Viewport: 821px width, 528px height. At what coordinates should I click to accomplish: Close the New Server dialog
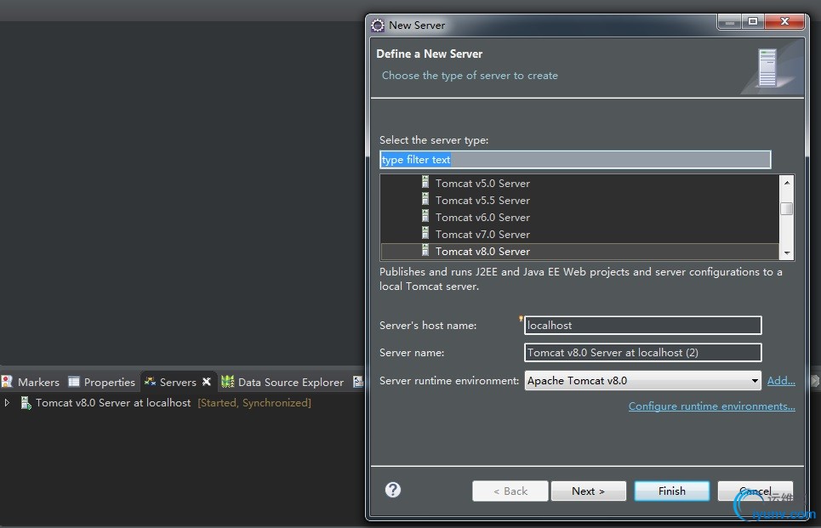tap(784, 22)
